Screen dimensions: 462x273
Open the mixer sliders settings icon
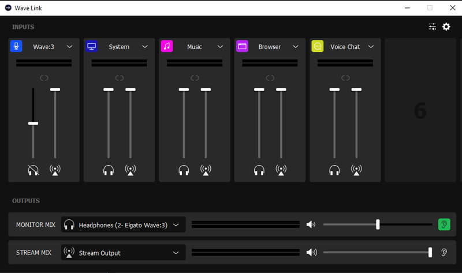432,27
